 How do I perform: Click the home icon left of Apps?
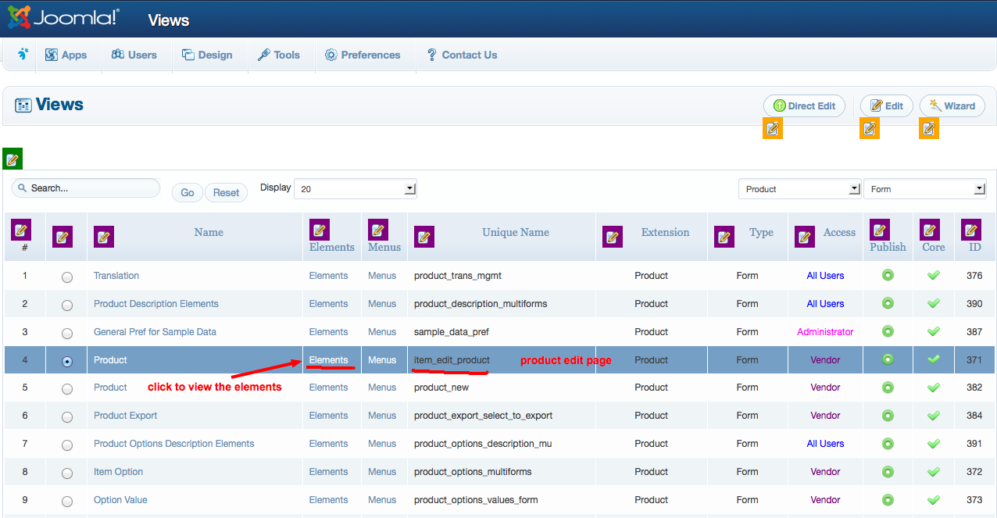tap(23, 54)
